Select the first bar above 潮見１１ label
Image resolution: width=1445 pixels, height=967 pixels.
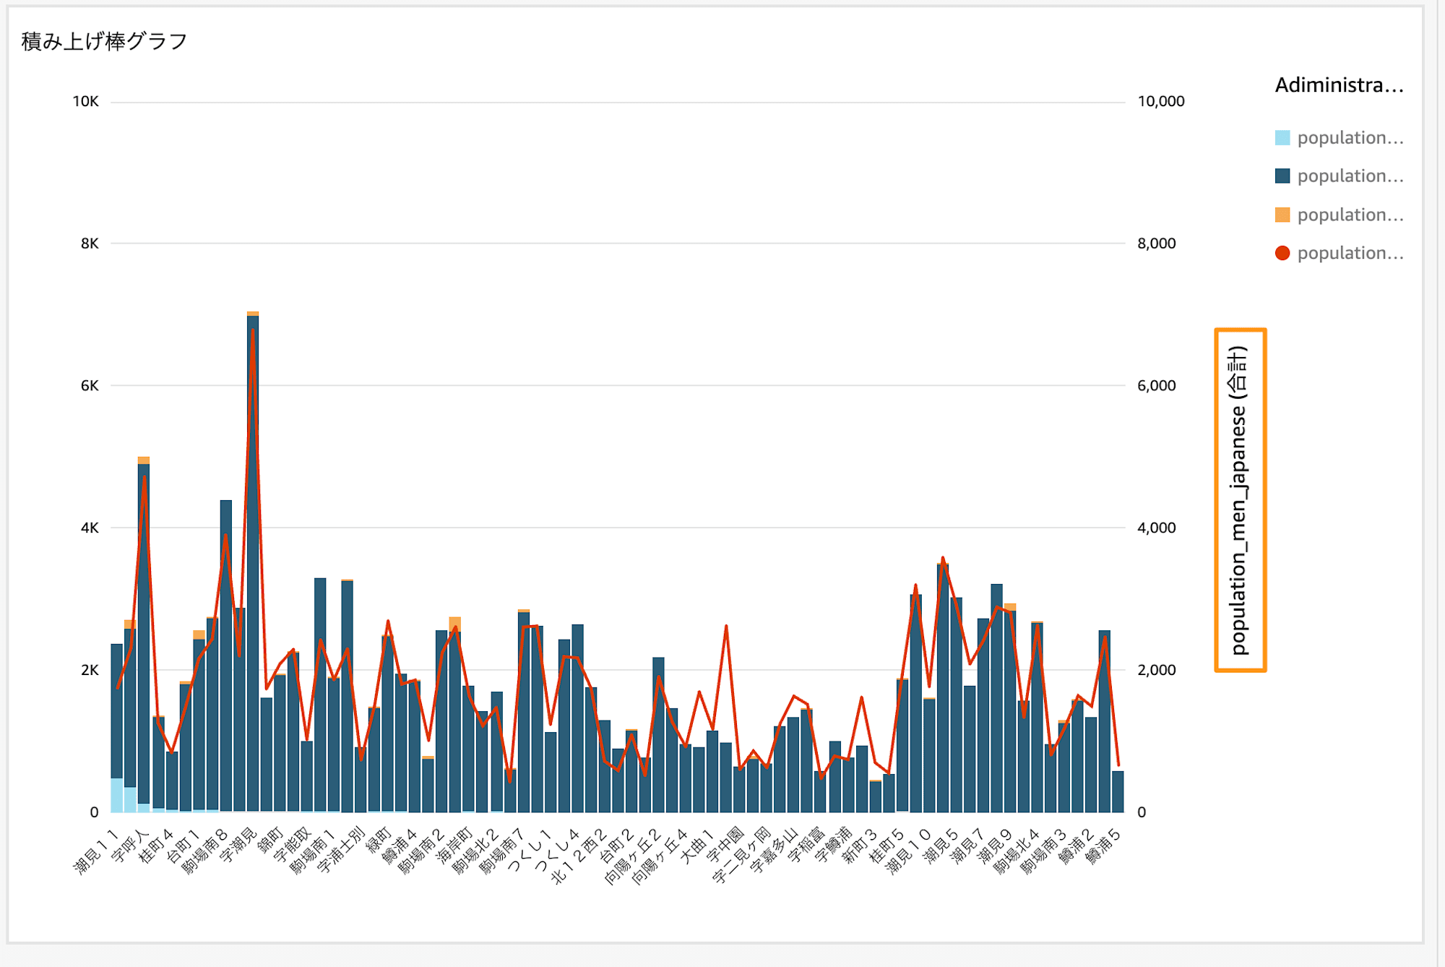[117, 728]
